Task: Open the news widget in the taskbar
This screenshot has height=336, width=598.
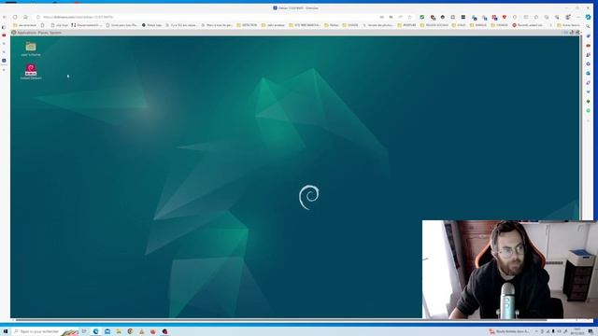Action: click(x=509, y=331)
